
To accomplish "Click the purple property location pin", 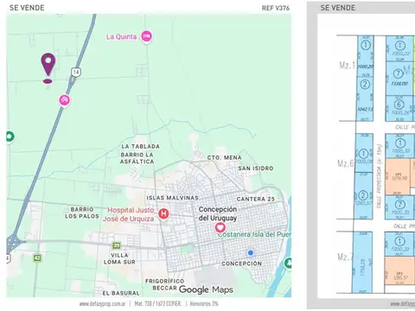I will pyautogui.click(x=48, y=66).
